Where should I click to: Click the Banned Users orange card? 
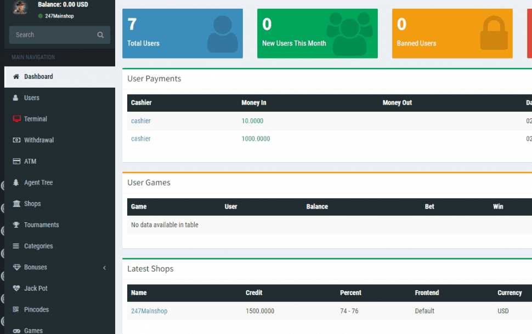pyautogui.click(x=452, y=33)
